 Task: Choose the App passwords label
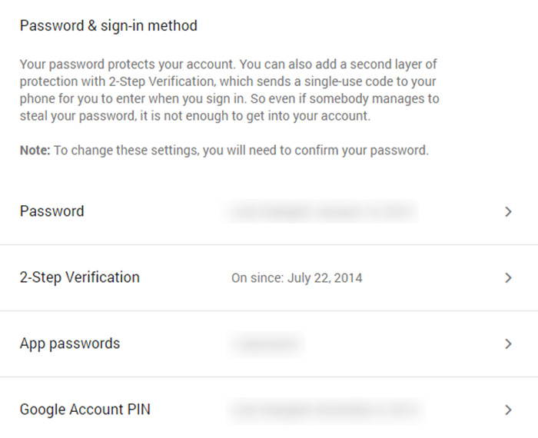[x=70, y=343]
